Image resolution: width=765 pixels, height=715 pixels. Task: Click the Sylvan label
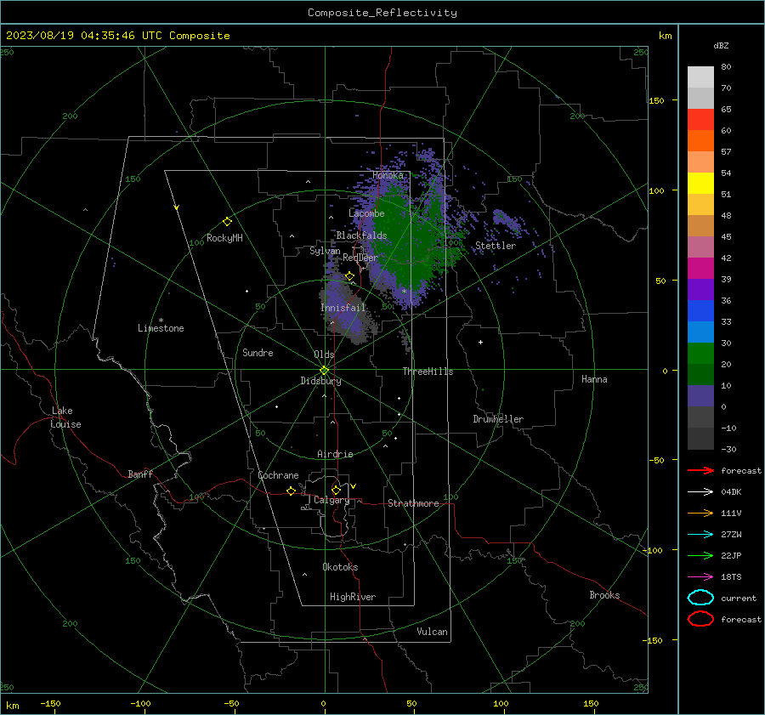pos(325,251)
